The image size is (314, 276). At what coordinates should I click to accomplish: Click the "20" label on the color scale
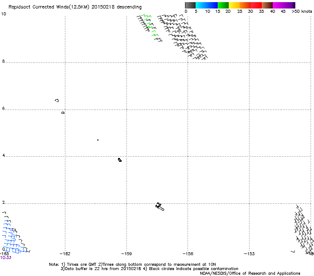(228, 11)
